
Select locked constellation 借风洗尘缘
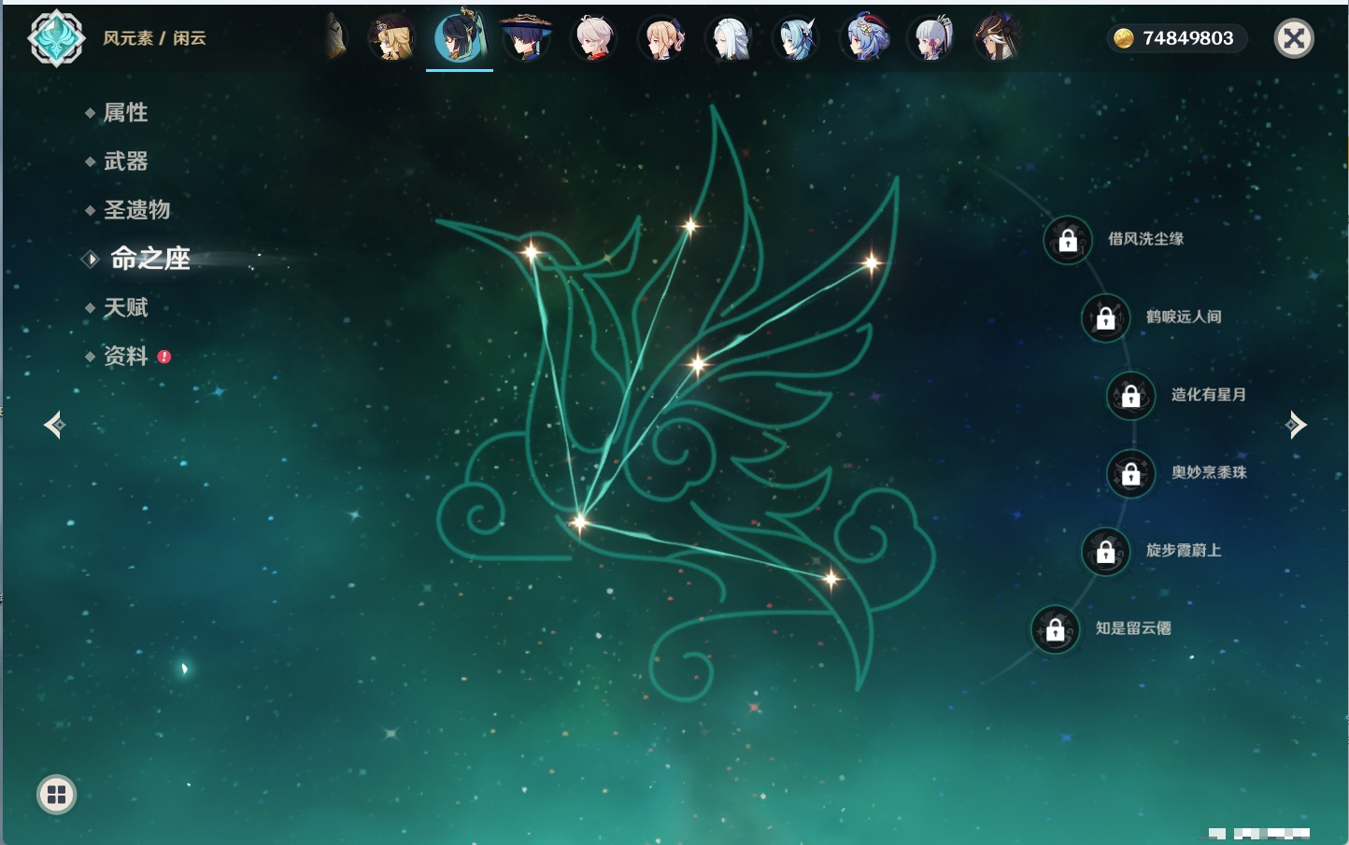point(1068,240)
